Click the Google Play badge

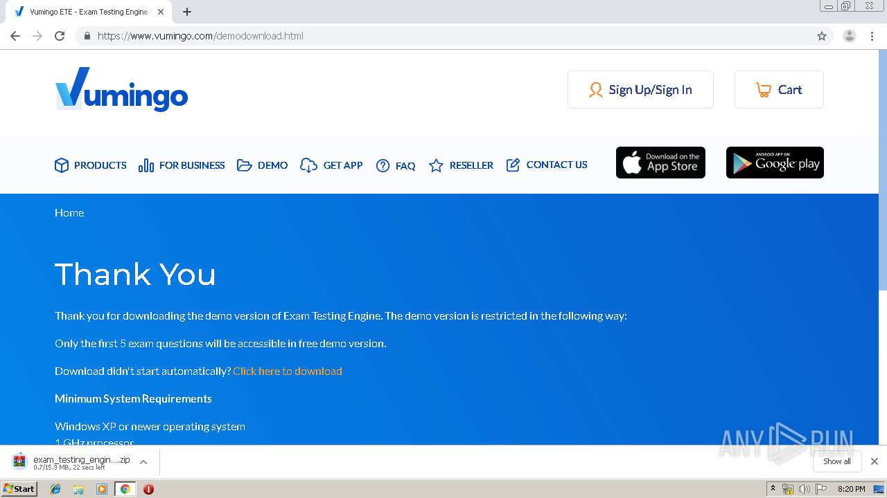coord(775,163)
